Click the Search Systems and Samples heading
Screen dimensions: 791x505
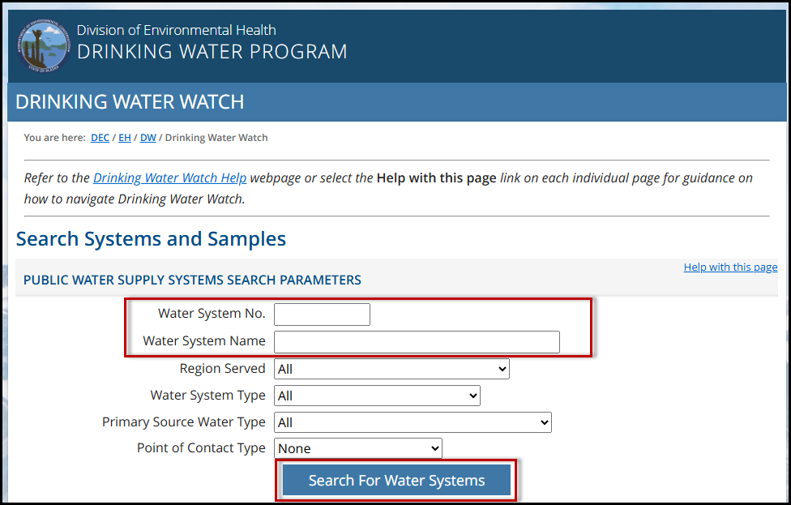151,239
